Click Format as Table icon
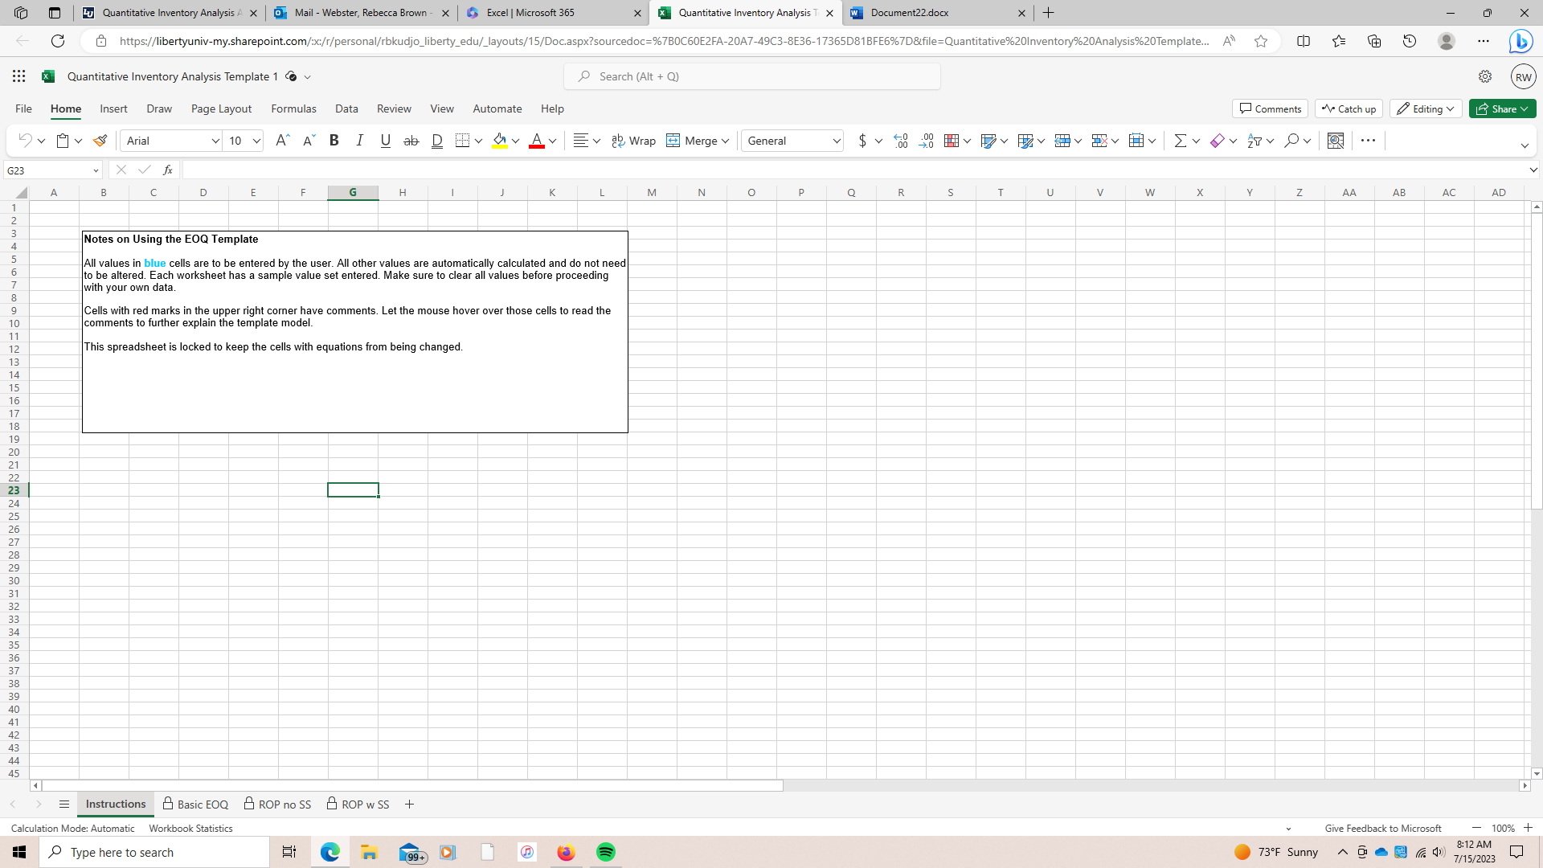This screenshot has height=868, width=1543. [988, 141]
